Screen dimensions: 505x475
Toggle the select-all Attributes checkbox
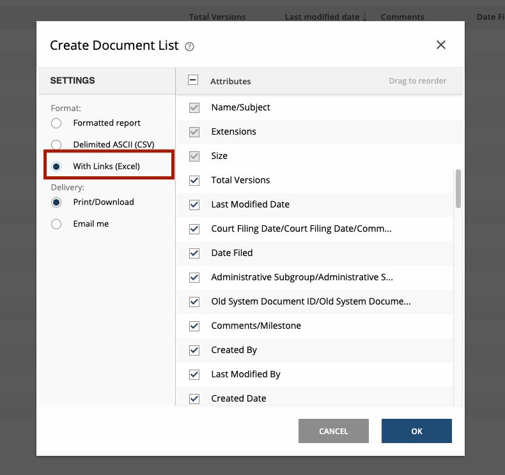[x=193, y=80]
